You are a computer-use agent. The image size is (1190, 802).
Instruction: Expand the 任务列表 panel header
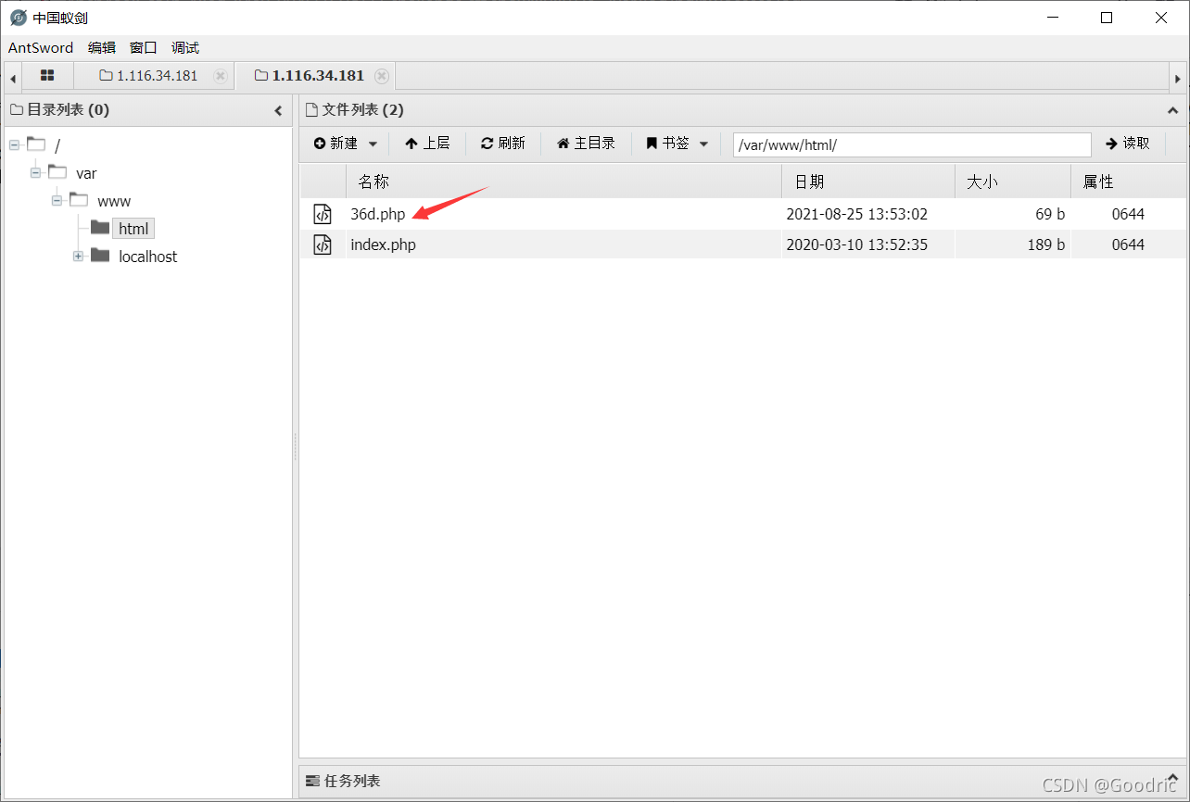point(741,781)
